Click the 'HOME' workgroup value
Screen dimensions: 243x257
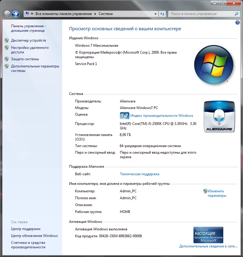[x=125, y=212]
